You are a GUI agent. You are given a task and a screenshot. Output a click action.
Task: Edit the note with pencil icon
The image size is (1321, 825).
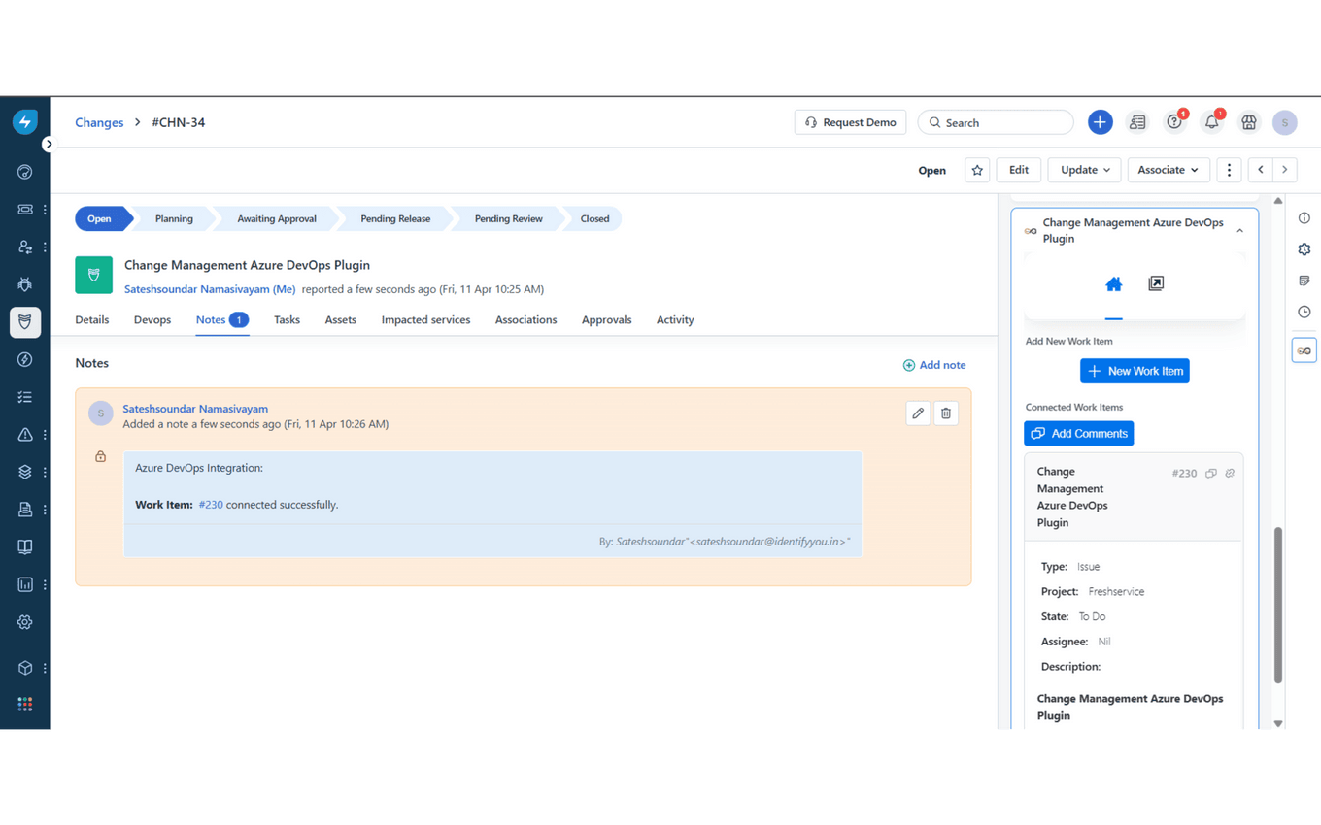coord(918,413)
